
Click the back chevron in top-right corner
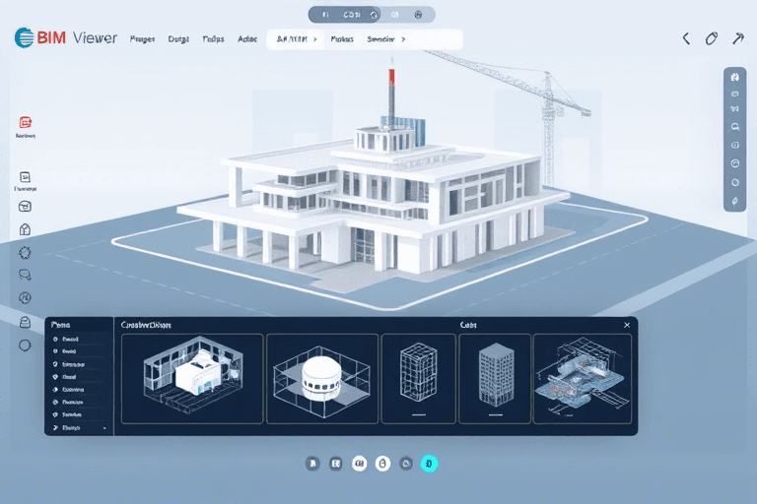click(x=686, y=39)
